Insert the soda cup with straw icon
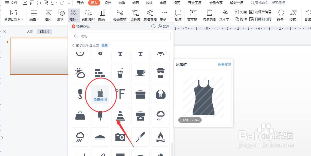The width and height of the screenshot is (311, 156). coord(120,73)
